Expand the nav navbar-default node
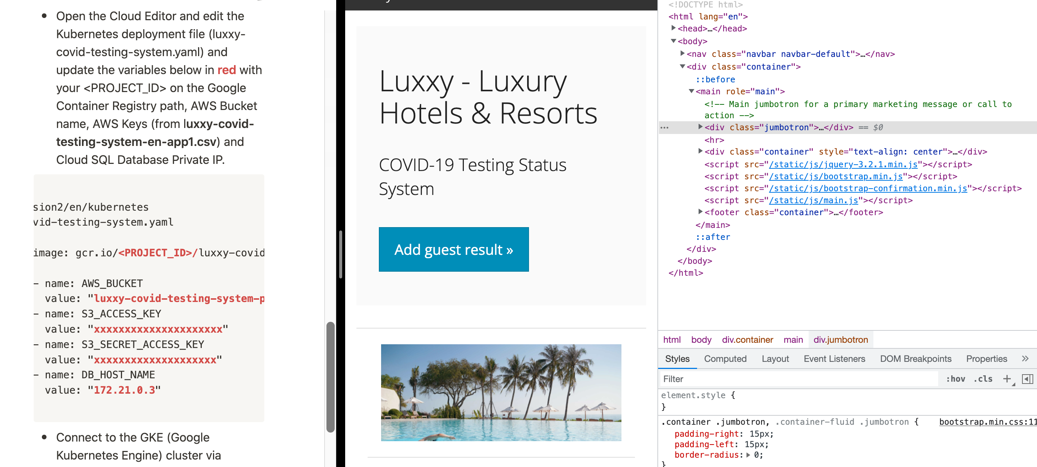1037x467 pixels. [682, 54]
